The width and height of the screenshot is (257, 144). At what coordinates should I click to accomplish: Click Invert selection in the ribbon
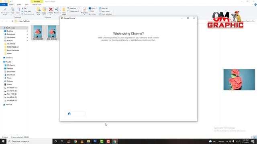(x=105, y=14)
